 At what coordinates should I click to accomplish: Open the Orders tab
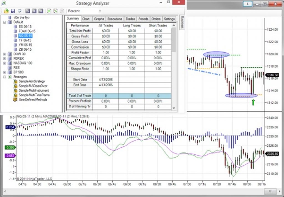pyautogui.click(x=156, y=19)
